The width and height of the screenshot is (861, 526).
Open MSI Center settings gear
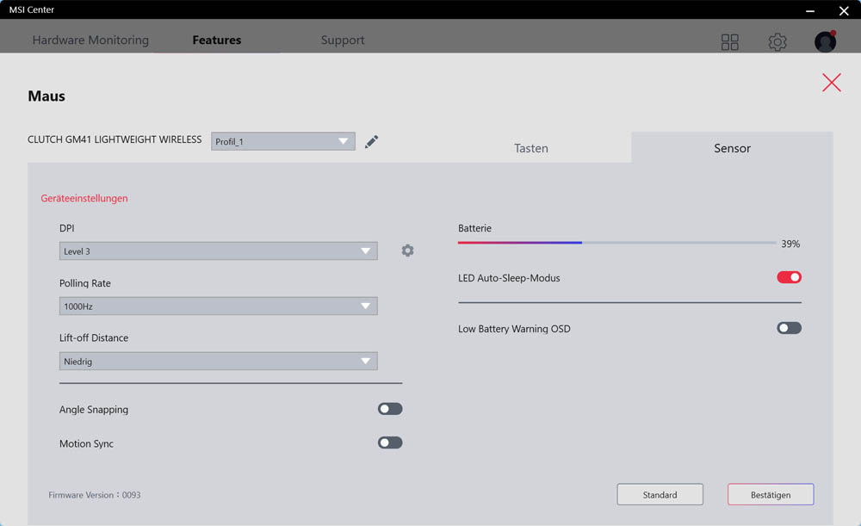click(x=777, y=41)
